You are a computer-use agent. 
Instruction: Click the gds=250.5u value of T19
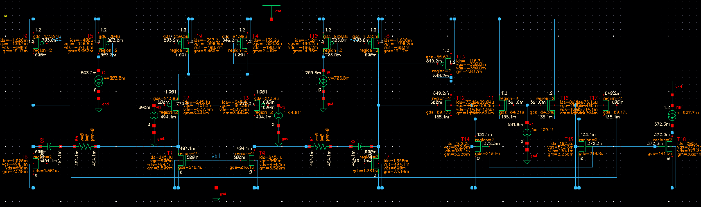176,37
